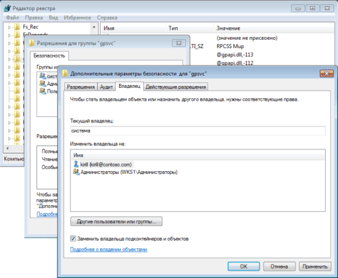This screenshot has height=278, width=338.
Task: Click folder icon in gpsvc permissions dialog title
Action: pos(32,43)
